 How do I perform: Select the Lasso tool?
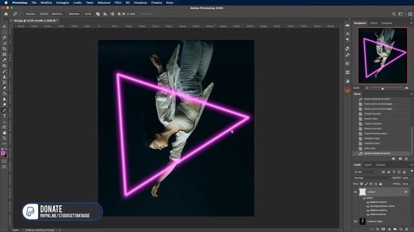point(5,37)
